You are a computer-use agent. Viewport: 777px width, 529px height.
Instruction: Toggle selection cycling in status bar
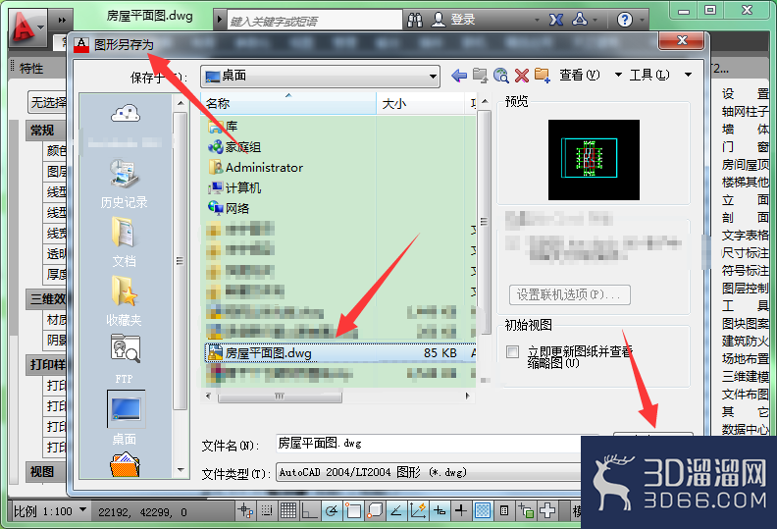coord(526,510)
